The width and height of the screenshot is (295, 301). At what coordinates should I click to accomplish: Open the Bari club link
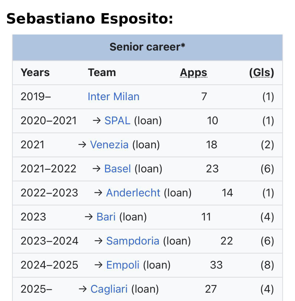click(106, 217)
